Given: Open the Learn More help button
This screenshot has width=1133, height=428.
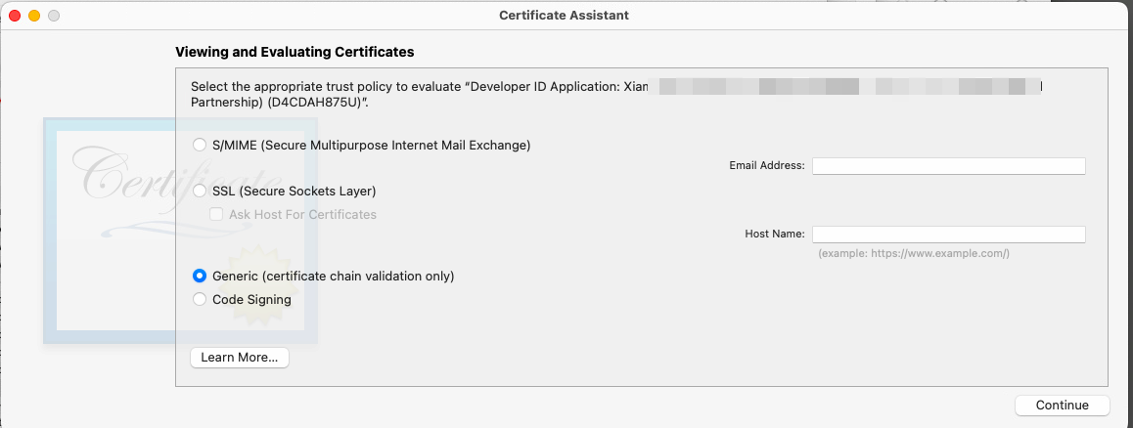Looking at the screenshot, I should (x=239, y=358).
